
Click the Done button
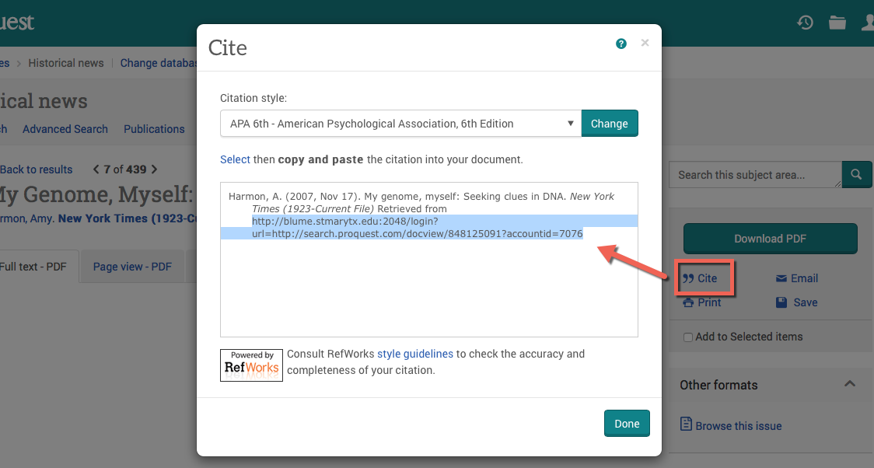pyautogui.click(x=627, y=424)
